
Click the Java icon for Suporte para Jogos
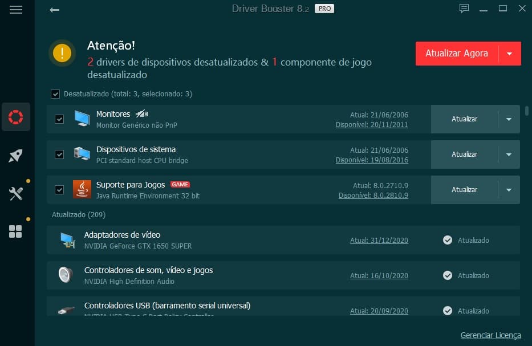(82, 189)
